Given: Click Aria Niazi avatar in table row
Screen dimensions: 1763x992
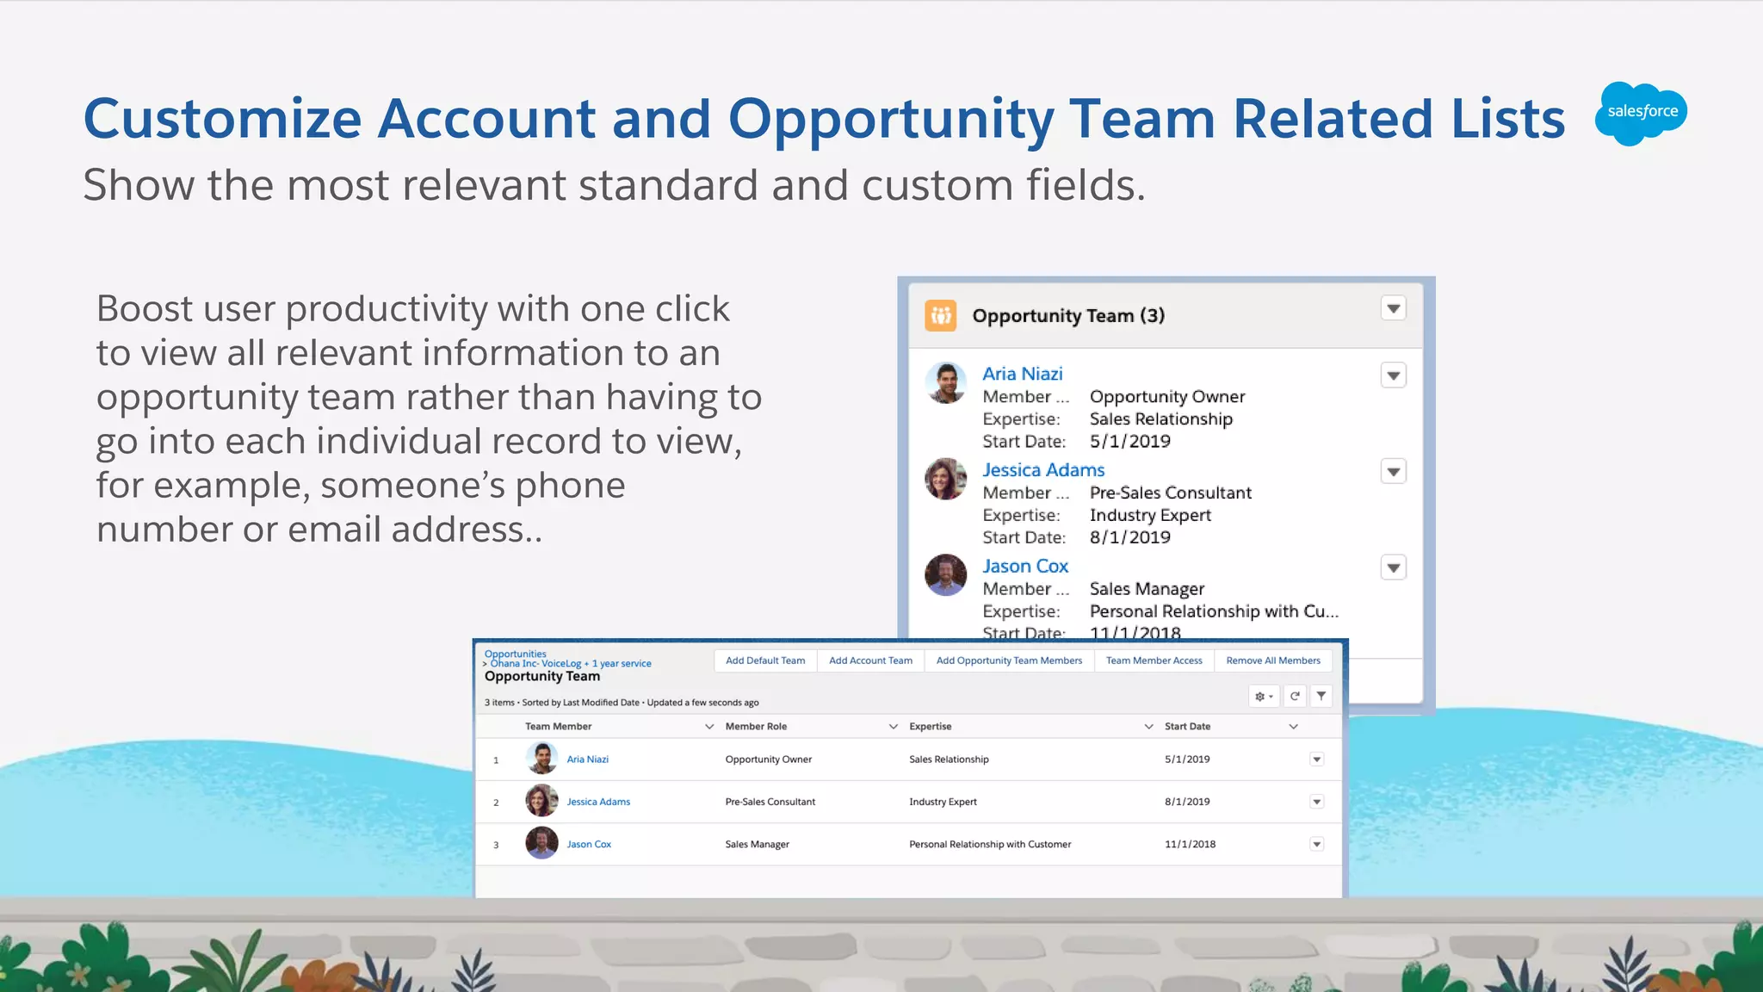Looking at the screenshot, I should pyautogui.click(x=541, y=758).
